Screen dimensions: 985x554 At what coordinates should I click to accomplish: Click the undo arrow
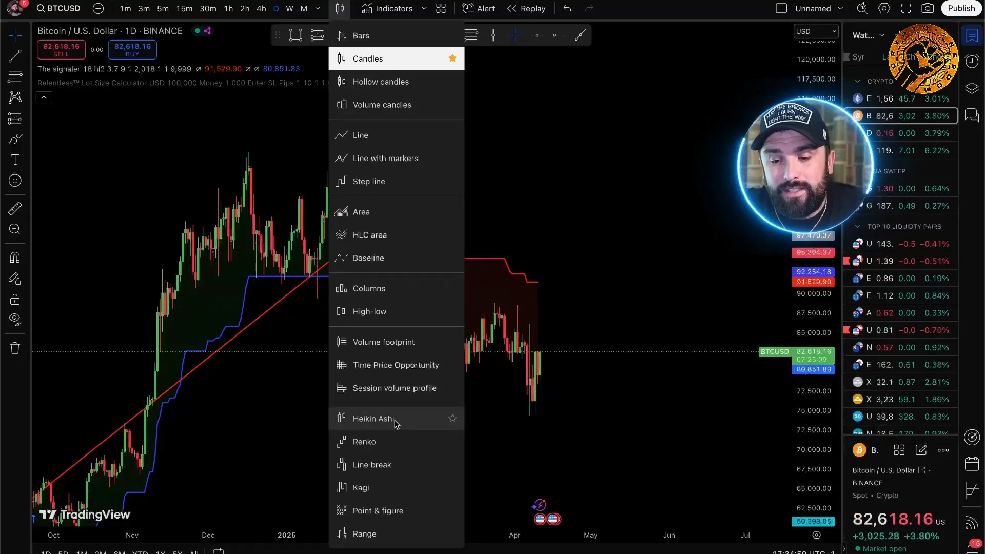pyautogui.click(x=567, y=8)
